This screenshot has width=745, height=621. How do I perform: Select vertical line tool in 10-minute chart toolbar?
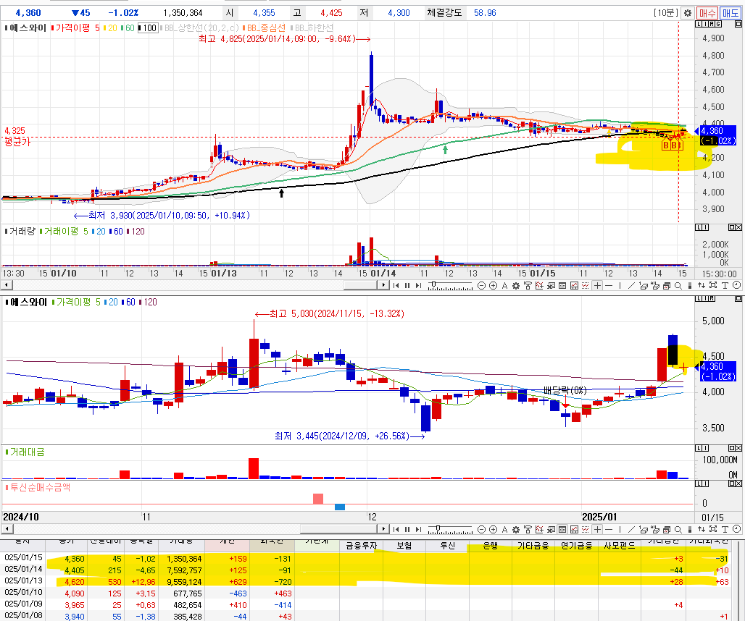coord(620,285)
